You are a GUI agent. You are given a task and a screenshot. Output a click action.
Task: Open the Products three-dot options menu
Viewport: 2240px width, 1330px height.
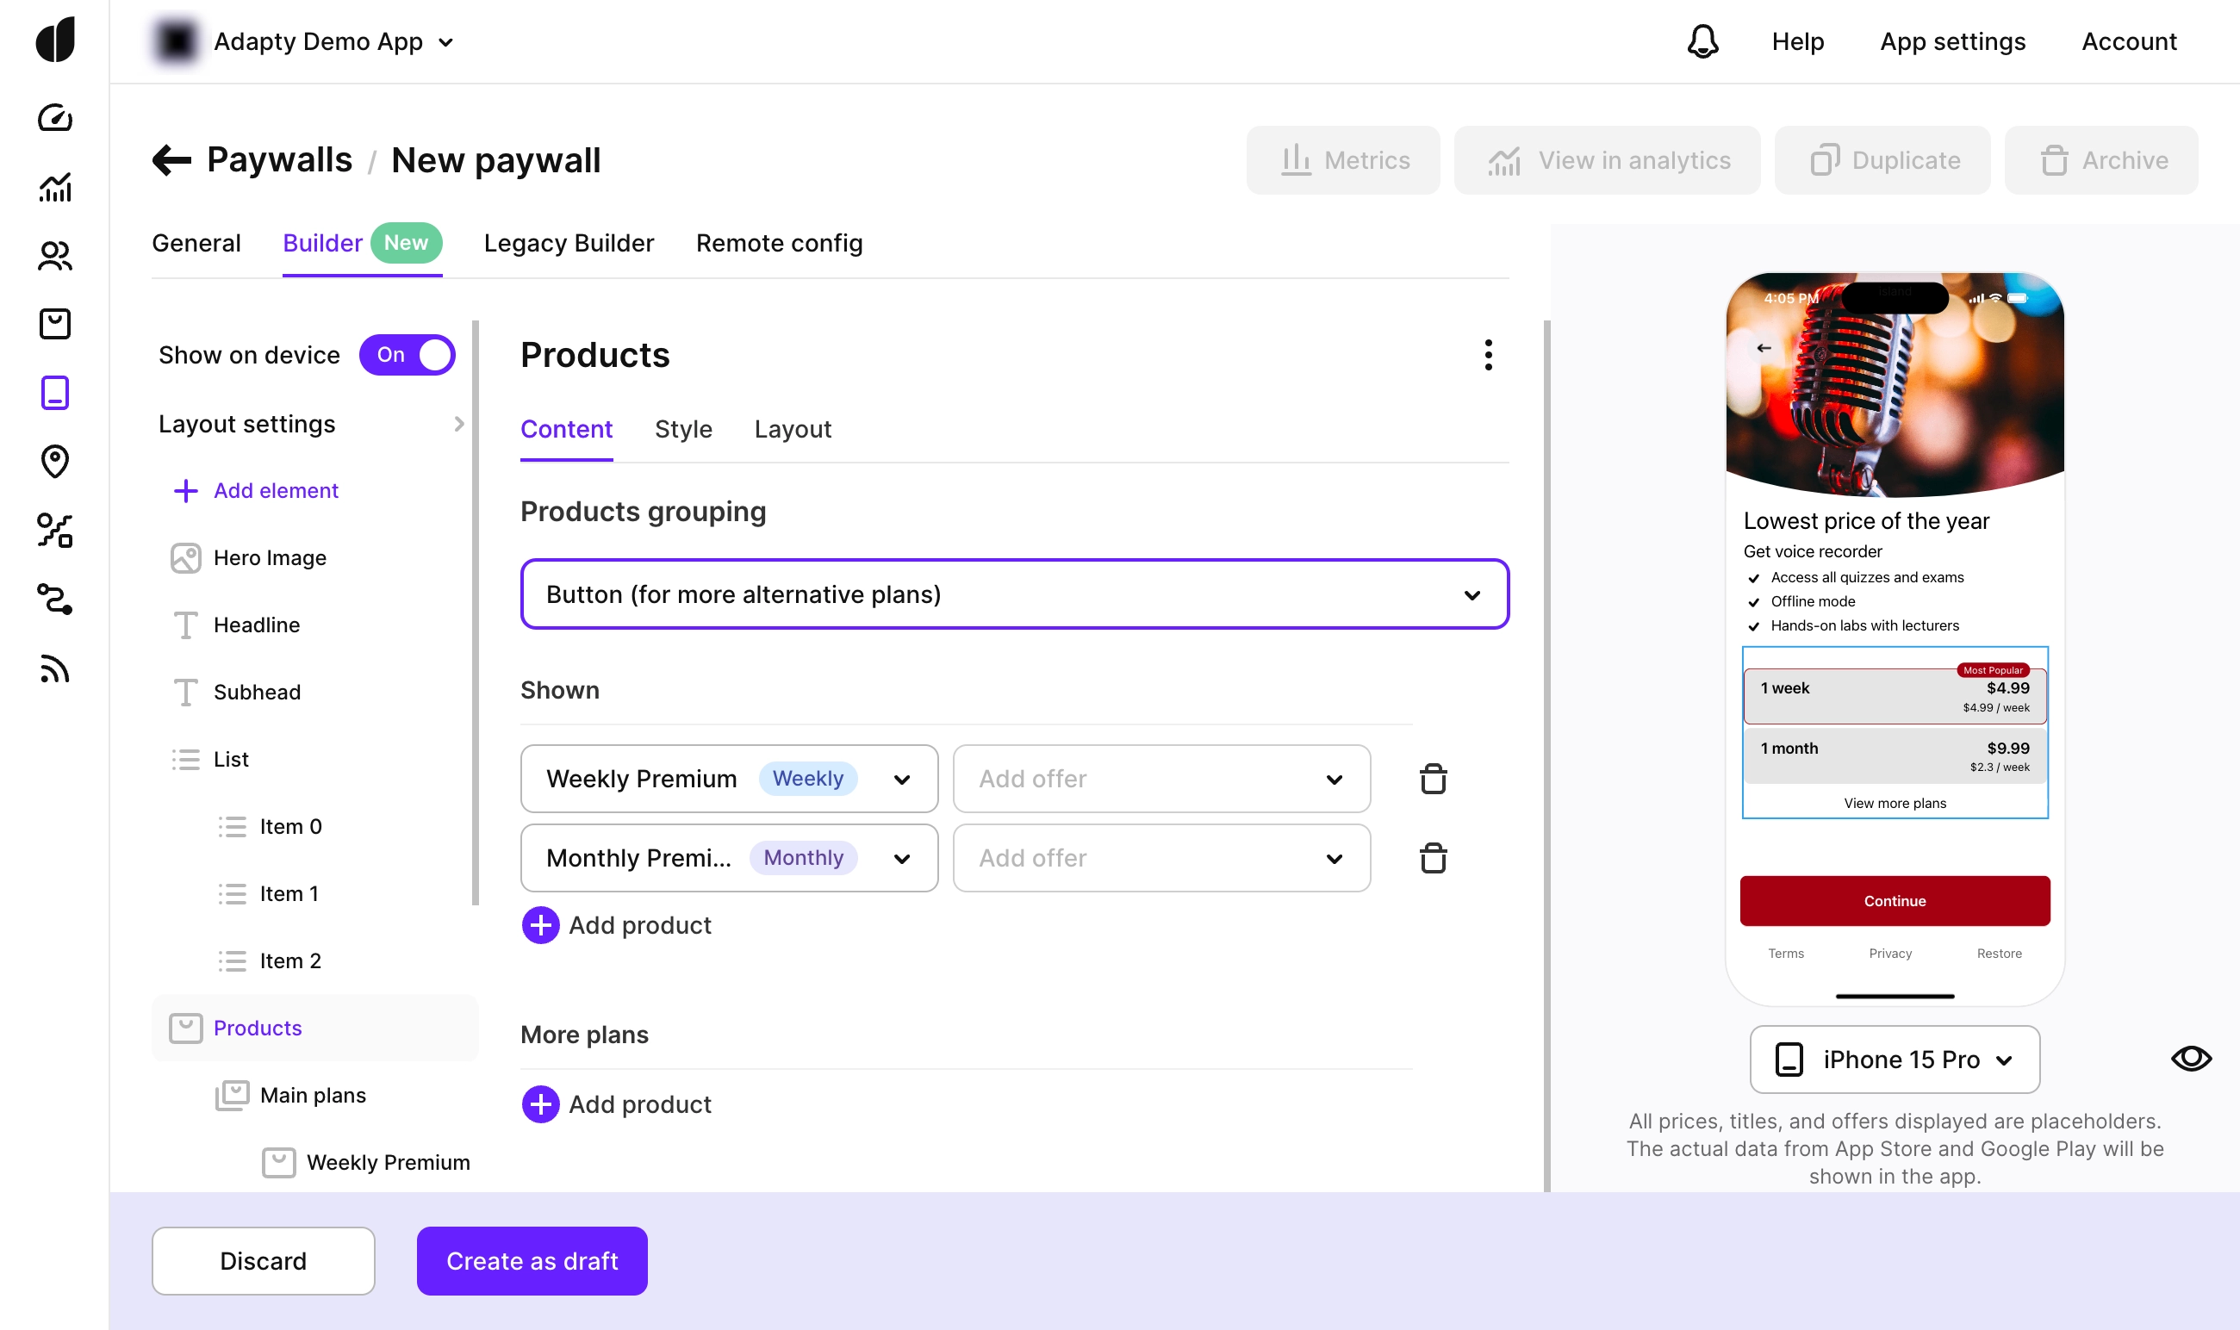click(x=1488, y=355)
